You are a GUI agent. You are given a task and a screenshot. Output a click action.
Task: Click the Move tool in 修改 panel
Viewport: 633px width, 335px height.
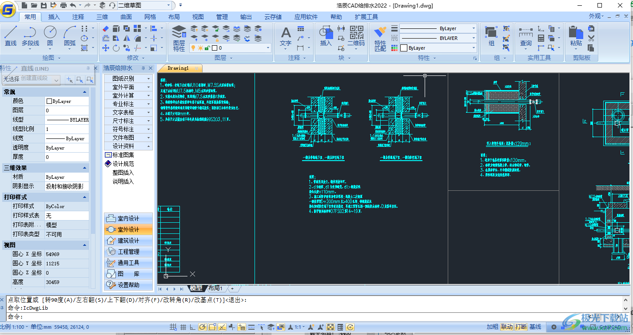click(106, 48)
